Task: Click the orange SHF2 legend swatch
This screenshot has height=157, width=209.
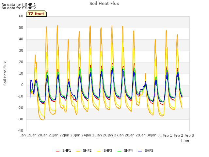Action: click(78, 151)
